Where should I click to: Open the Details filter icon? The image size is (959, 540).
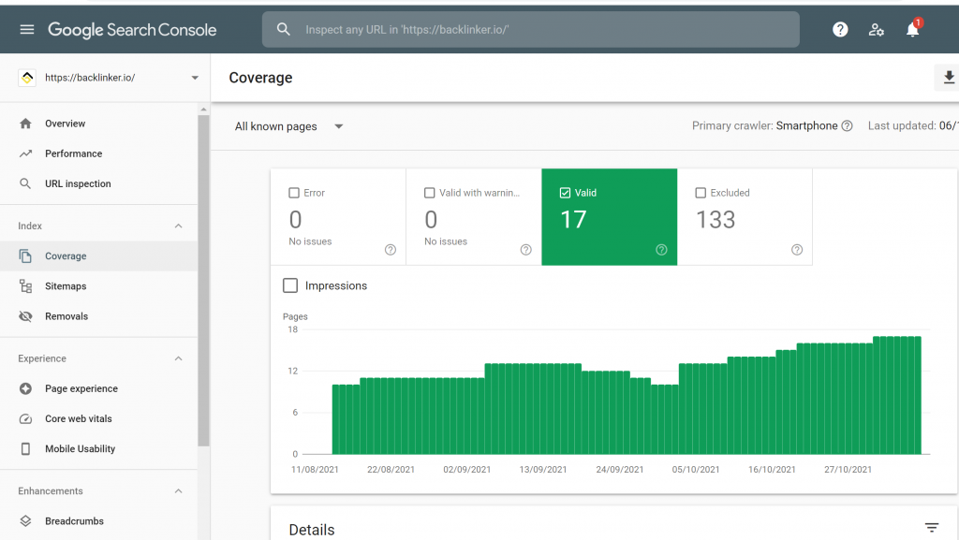pos(932,528)
